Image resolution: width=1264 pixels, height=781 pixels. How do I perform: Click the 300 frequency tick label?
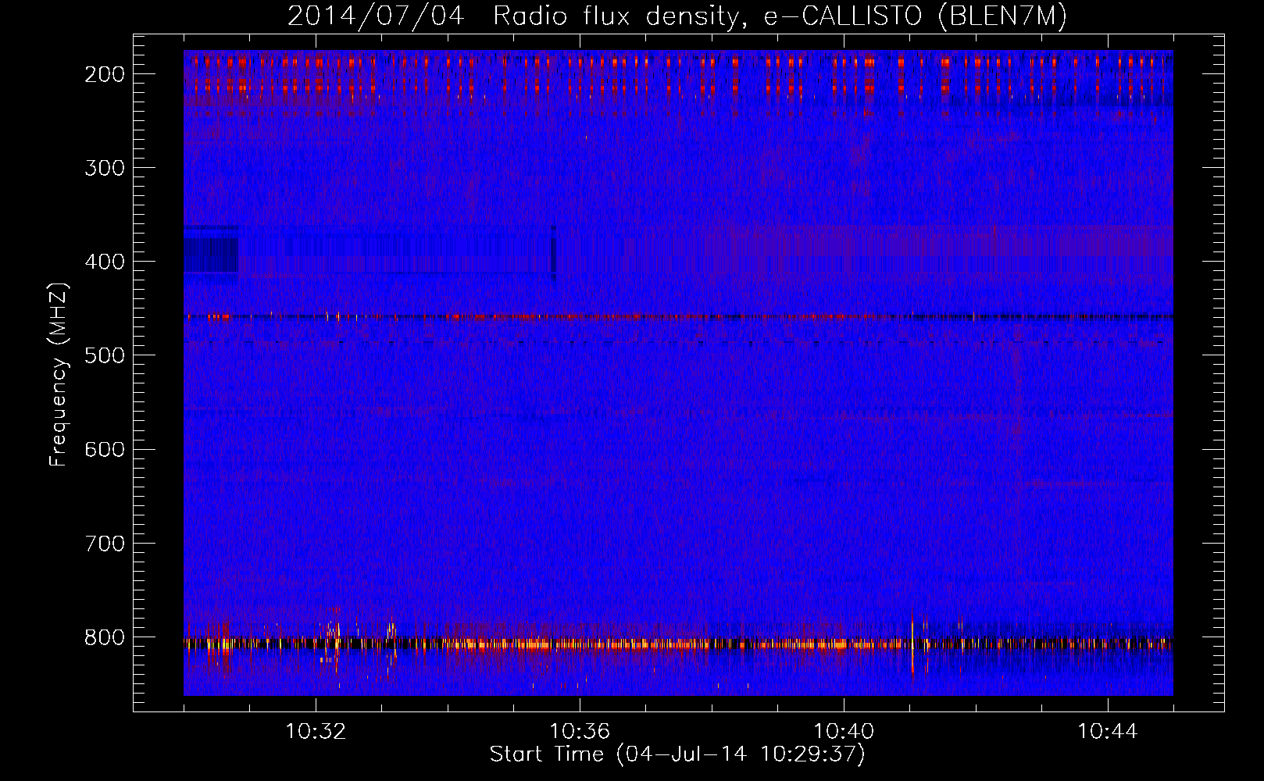click(104, 168)
